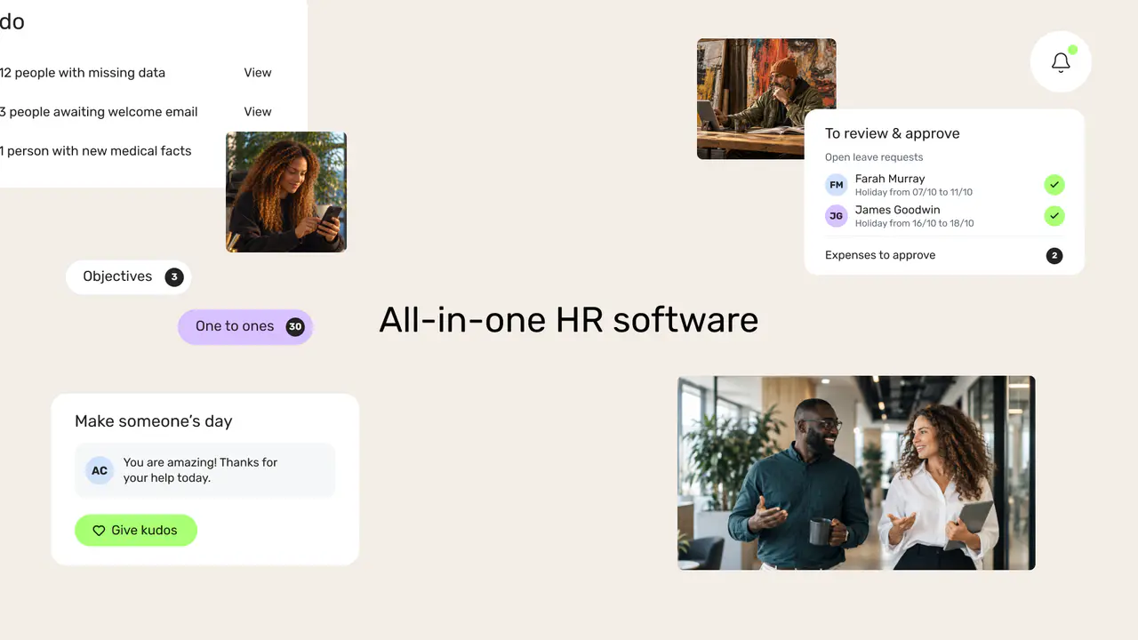This screenshot has width=1138, height=640.
Task: Click the "To review & approve" heading
Action: point(893,133)
